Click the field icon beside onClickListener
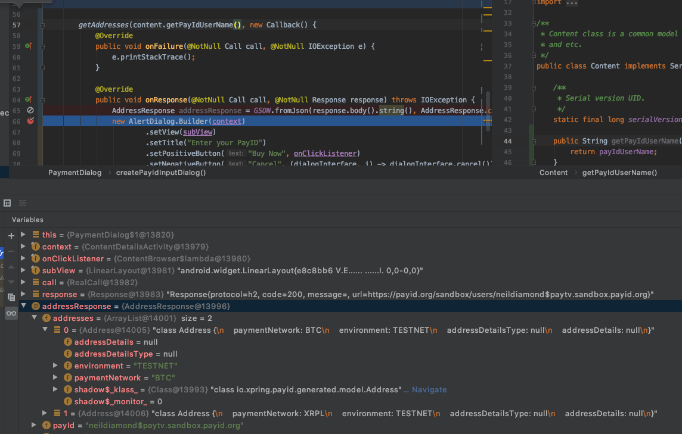Image resolution: width=682 pixels, height=434 pixels. click(36, 258)
